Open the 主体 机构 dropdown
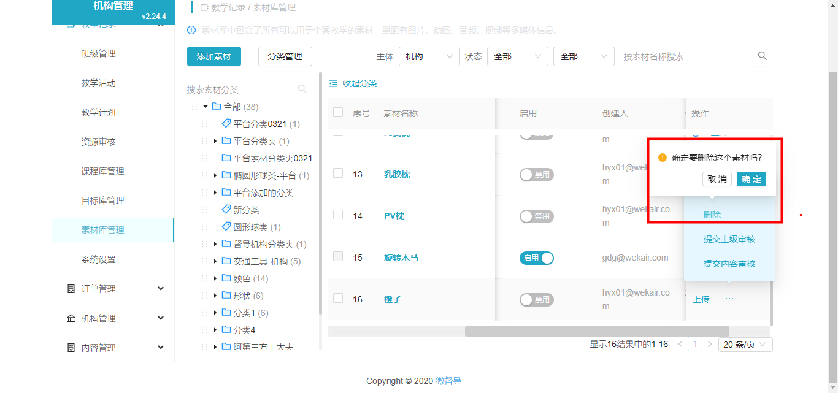 pyautogui.click(x=429, y=56)
